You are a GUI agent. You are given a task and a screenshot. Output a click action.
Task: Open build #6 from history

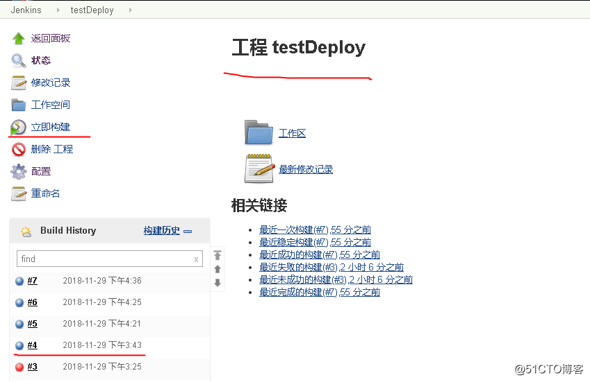click(x=33, y=302)
